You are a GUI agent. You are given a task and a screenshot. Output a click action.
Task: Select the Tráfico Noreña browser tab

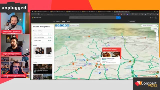122,12
